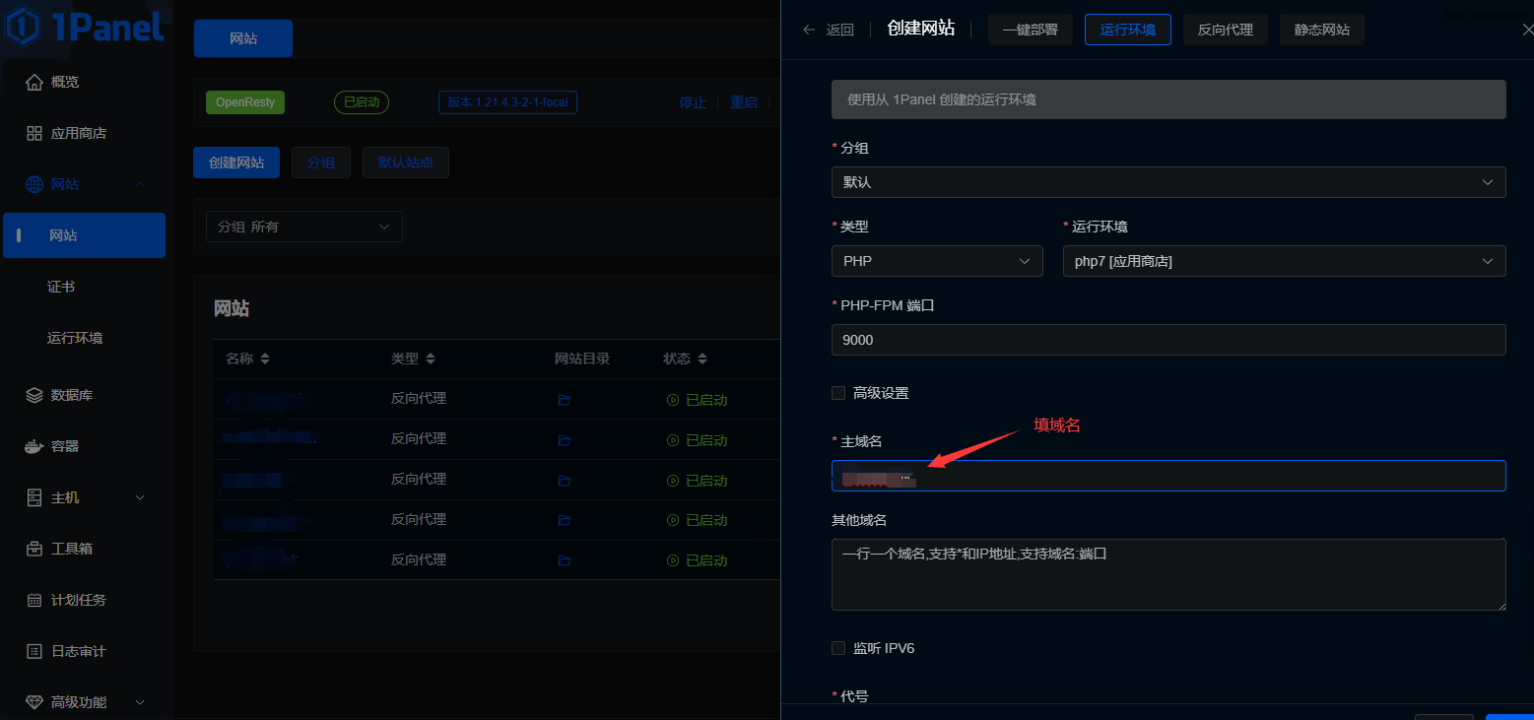Expand the 高级功能 sidebar submenu chevron

click(140, 702)
